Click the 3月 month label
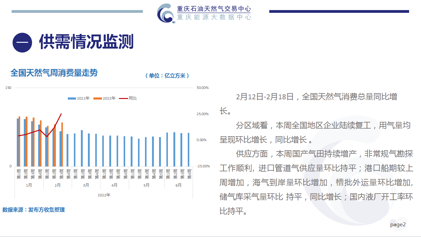This screenshot has width=421, height=237. [86, 185]
